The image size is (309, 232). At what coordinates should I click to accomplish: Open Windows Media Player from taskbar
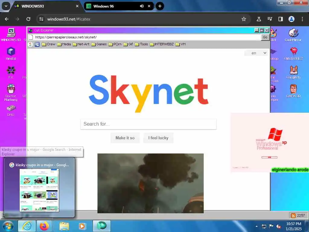click(82, 226)
